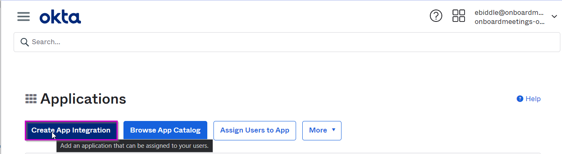The height and width of the screenshot is (154, 562).
Task: Expand the account menu chevron
Action: 554,17
